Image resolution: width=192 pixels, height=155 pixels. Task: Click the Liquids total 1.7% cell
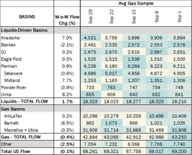coord(67,102)
